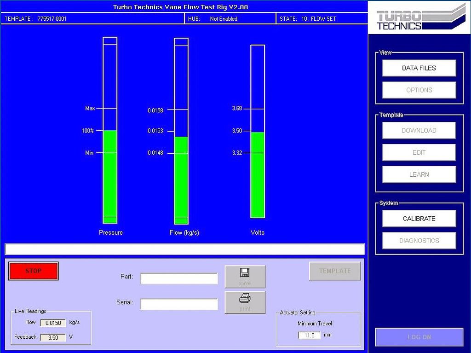Click the Pressure bar gauge
The height and width of the screenshot is (353, 471).
[x=110, y=130]
